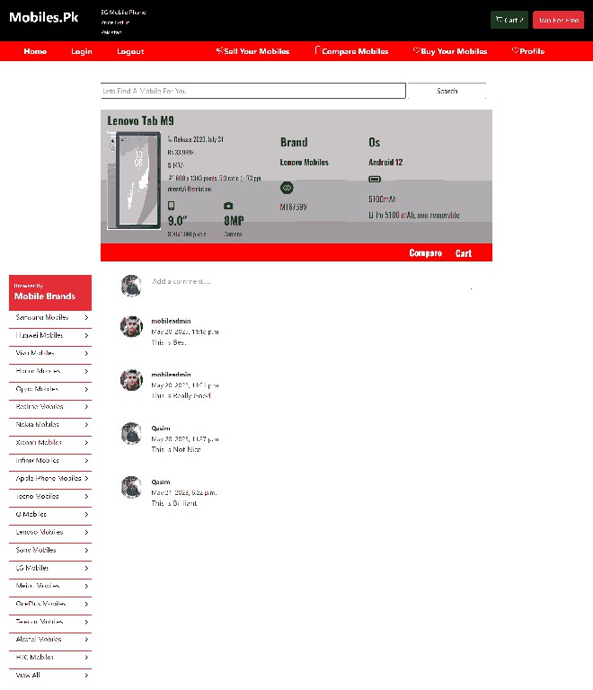Click the Mobiles.Pk site logo
The width and height of the screenshot is (593, 690).
coord(43,17)
